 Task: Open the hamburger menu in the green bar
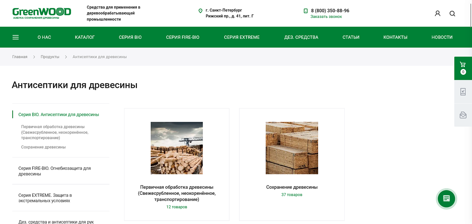click(x=16, y=37)
